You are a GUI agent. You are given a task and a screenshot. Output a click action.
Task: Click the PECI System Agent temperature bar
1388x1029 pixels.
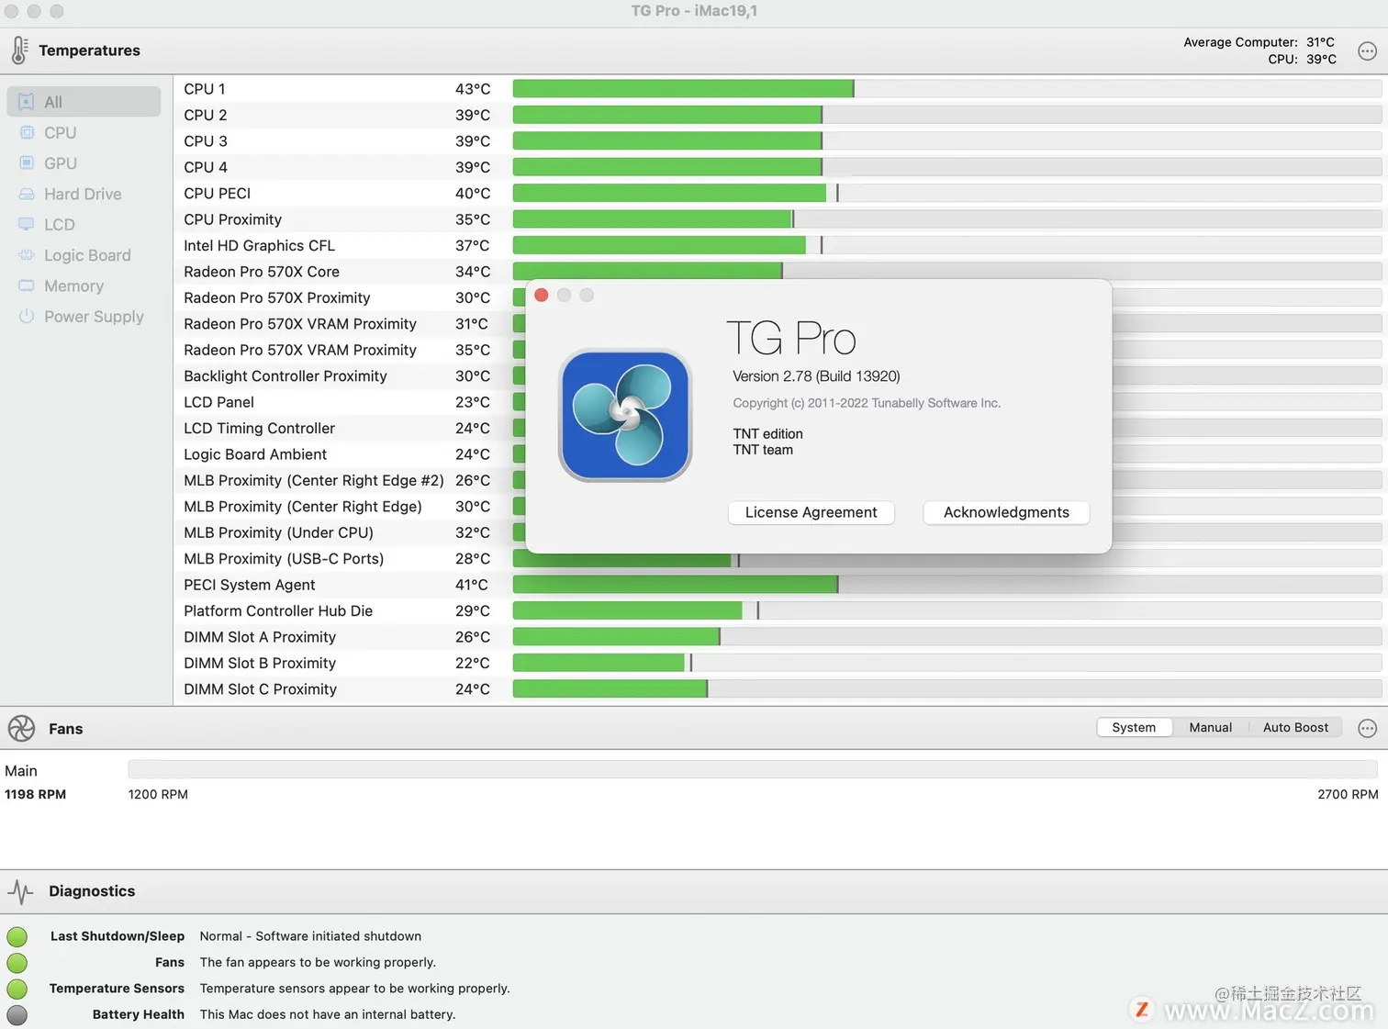tap(947, 585)
